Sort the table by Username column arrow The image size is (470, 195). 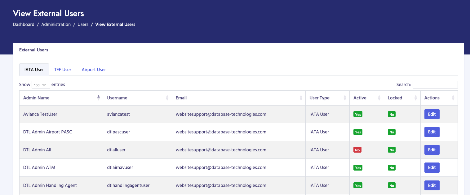click(x=167, y=97)
